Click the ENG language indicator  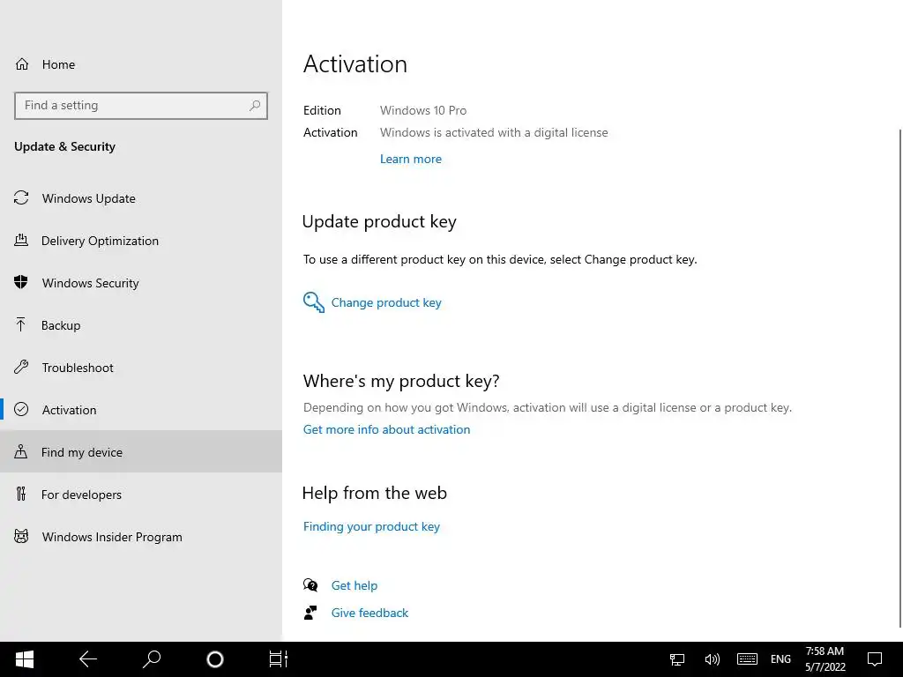tap(780, 659)
